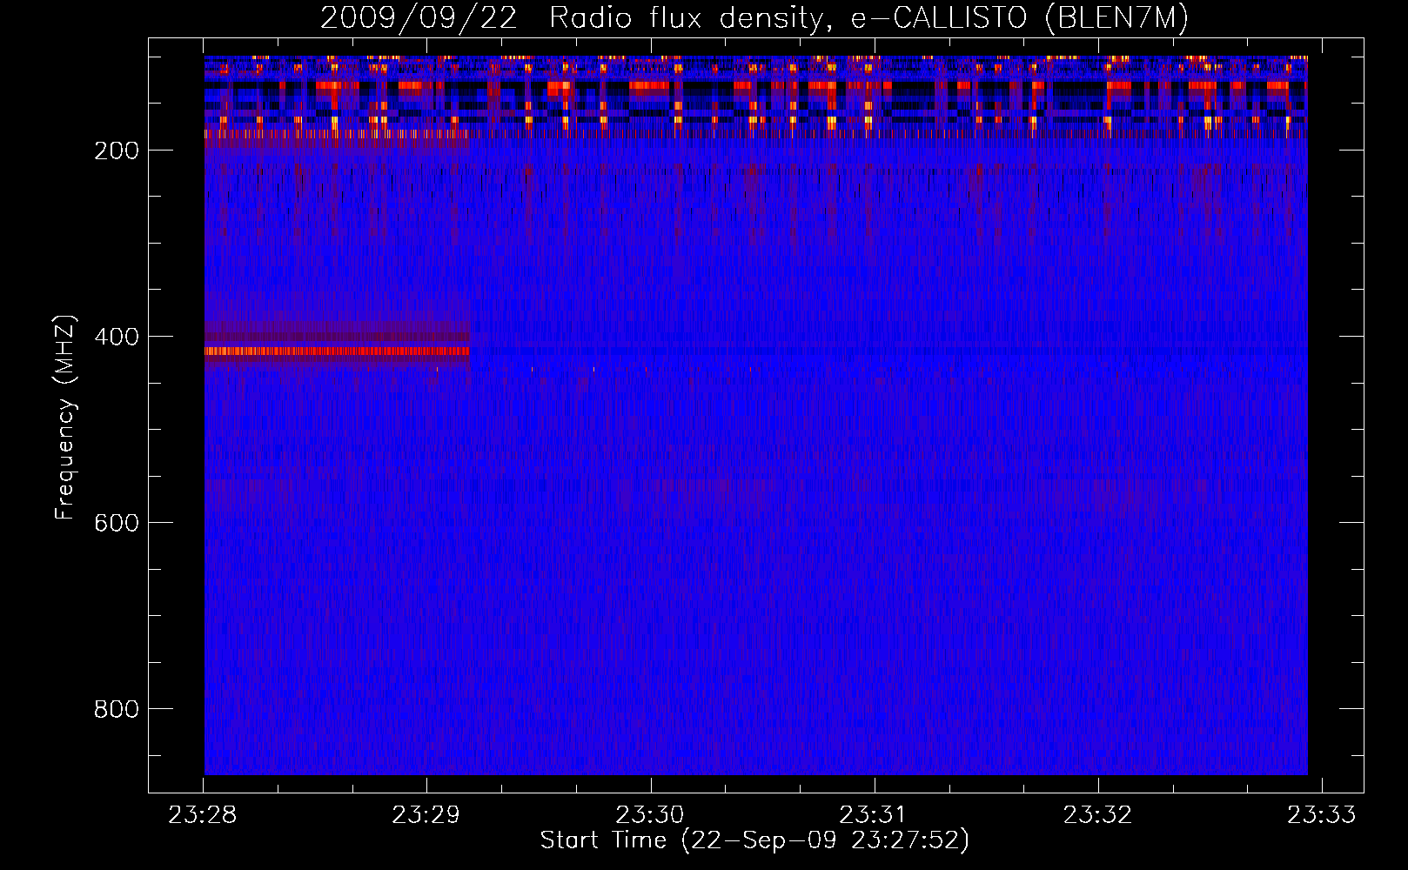Click the 800 frequency tick label
This screenshot has width=1408, height=870.
click(117, 709)
